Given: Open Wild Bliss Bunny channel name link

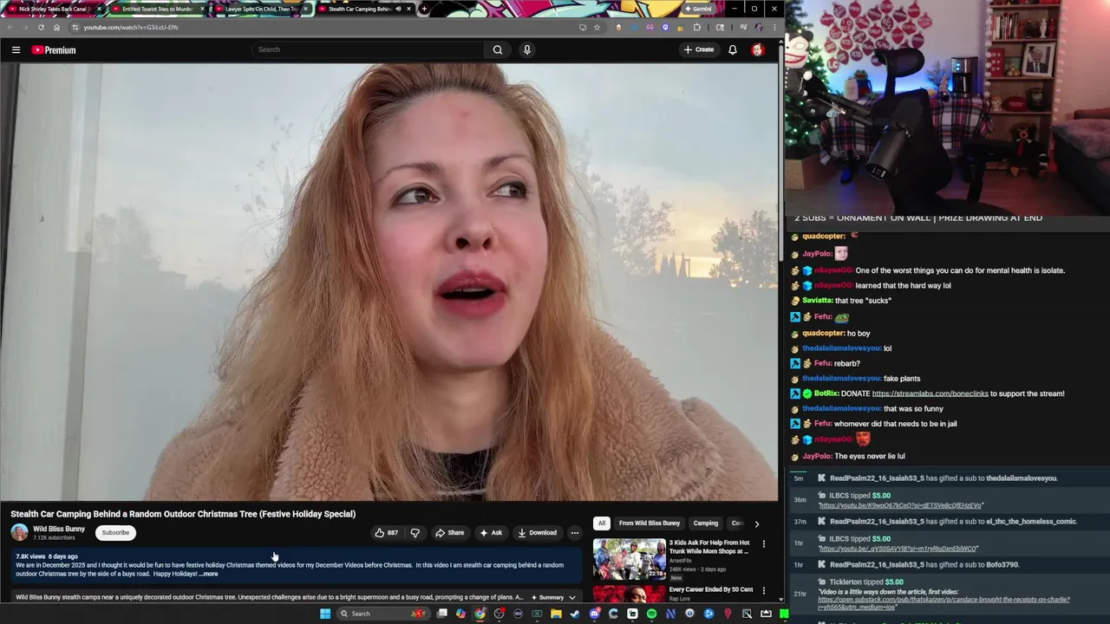Looking at the screenshot, I should (59, 529).
